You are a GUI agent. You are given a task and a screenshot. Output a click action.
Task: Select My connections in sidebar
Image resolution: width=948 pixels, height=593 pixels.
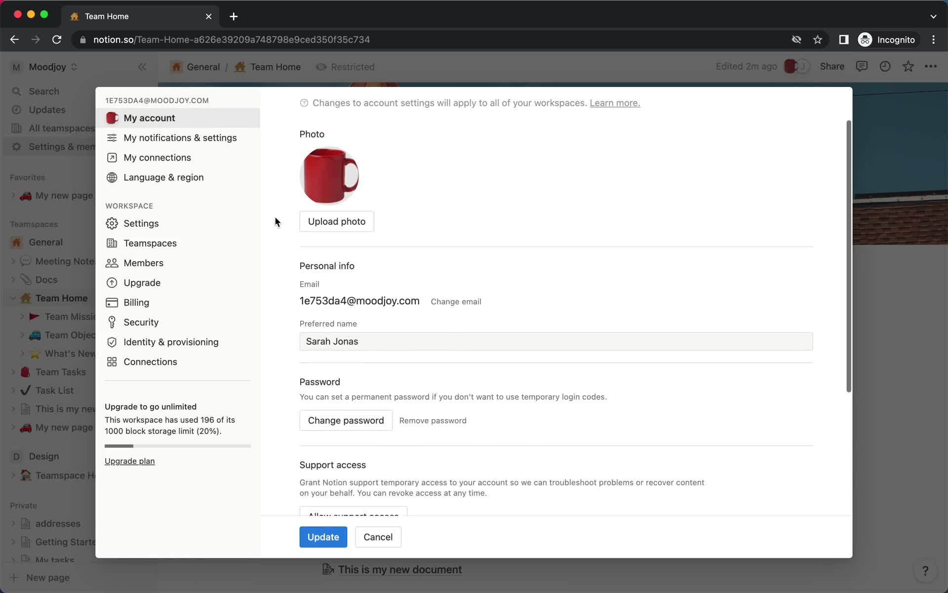pyautogui.click(x=157, y=158)
